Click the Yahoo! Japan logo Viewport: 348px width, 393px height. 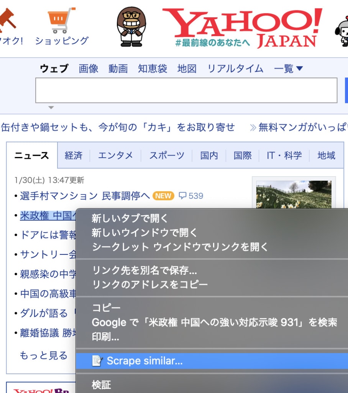point(242,28)
